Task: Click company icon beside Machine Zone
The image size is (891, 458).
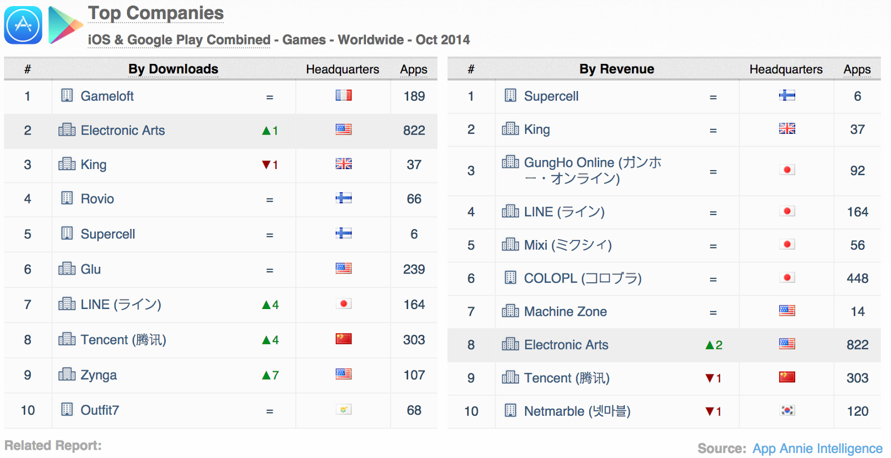Action: pos(510,311)
